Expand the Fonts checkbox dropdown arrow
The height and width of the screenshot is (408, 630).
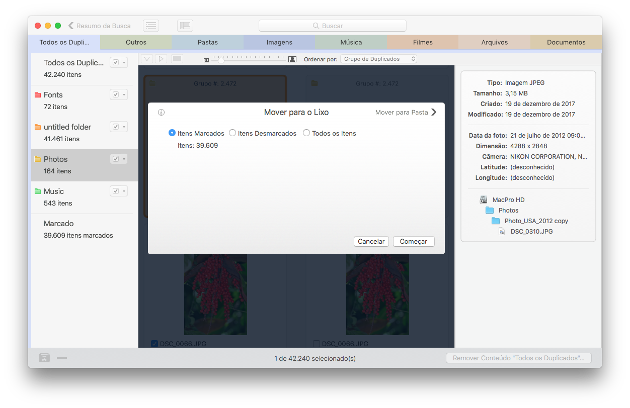(x=124, y=95)
